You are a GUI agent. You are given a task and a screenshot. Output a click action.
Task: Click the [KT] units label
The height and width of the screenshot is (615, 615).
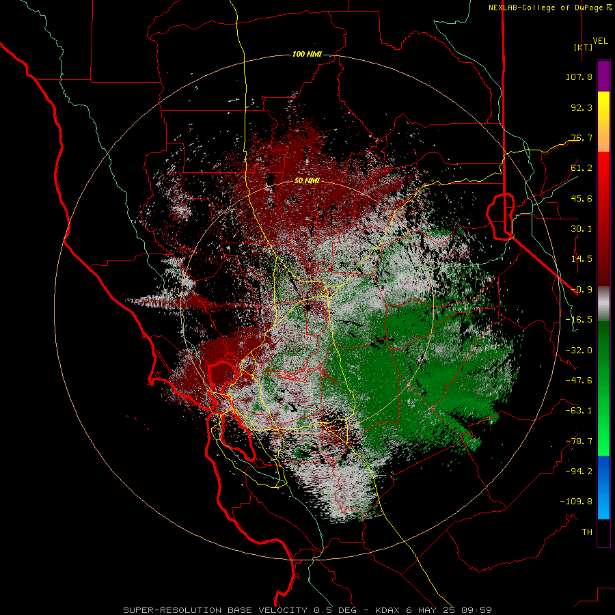[x=583, y=47]
